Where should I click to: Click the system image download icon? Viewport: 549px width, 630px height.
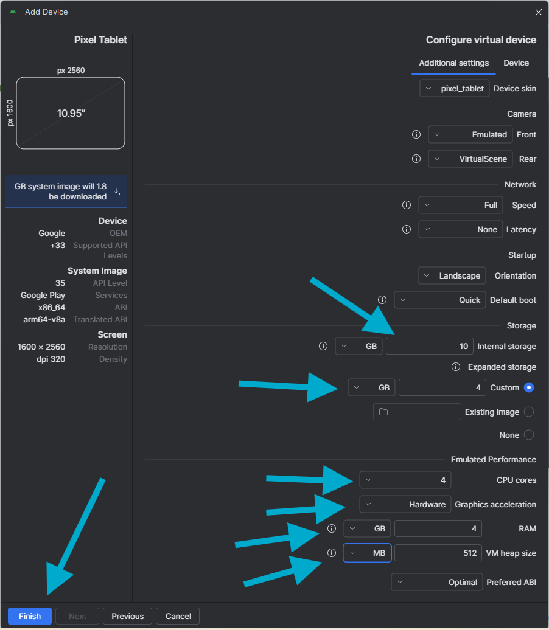pyautogui.click(x=116, y=192)
